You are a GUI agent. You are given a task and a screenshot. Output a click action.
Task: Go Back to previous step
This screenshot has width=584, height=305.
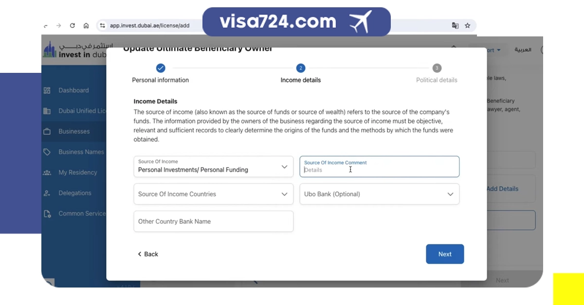(148, 254)
